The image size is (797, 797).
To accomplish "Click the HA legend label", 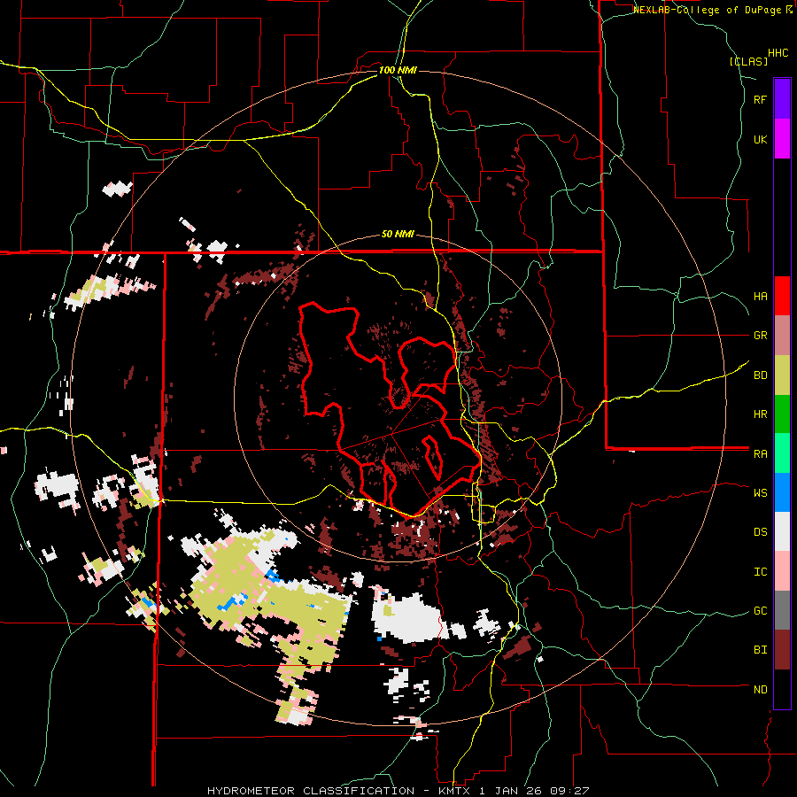I will click(x=760, y=297).
